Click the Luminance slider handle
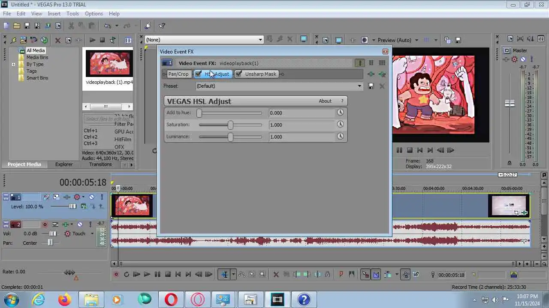 click(x=230, y=136)
